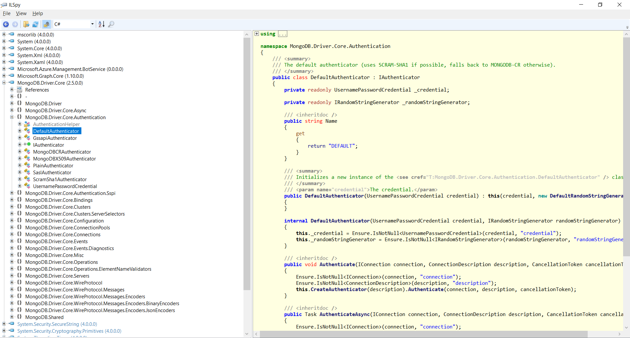
Task: Click the SaslAuthenticator class icon
Action: (27, 172)
